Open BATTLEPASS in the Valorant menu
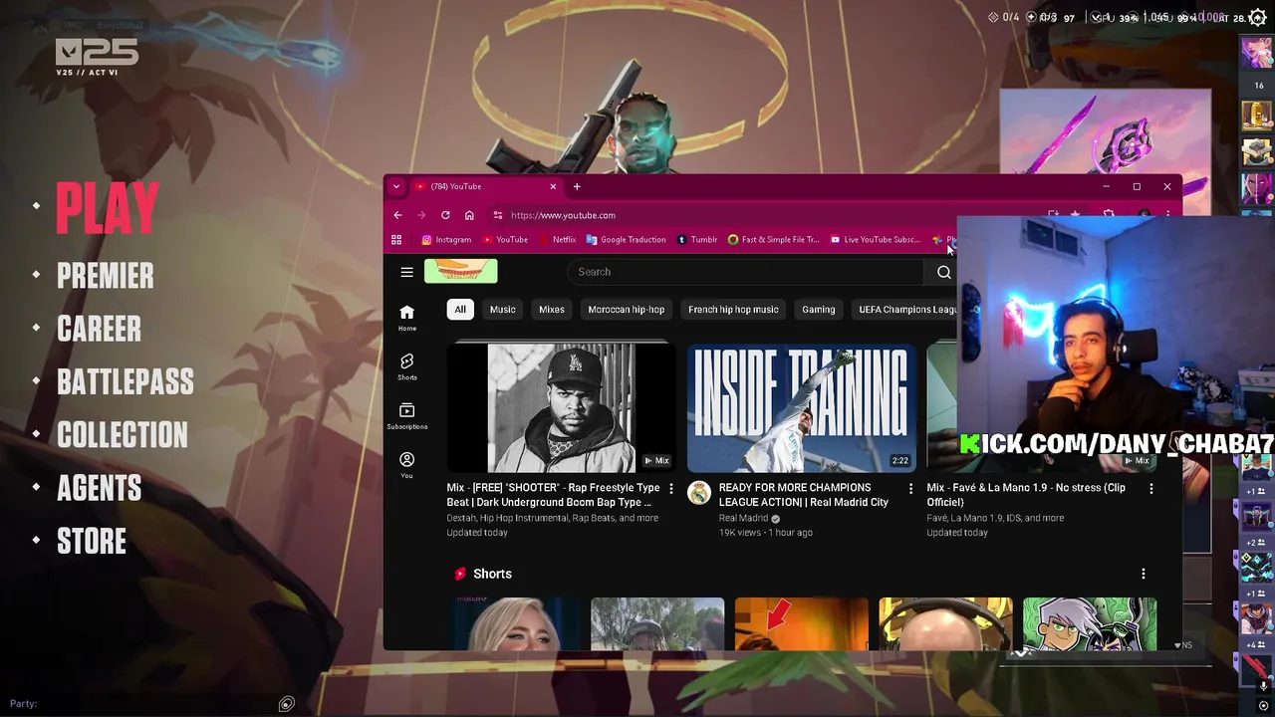 126,381
